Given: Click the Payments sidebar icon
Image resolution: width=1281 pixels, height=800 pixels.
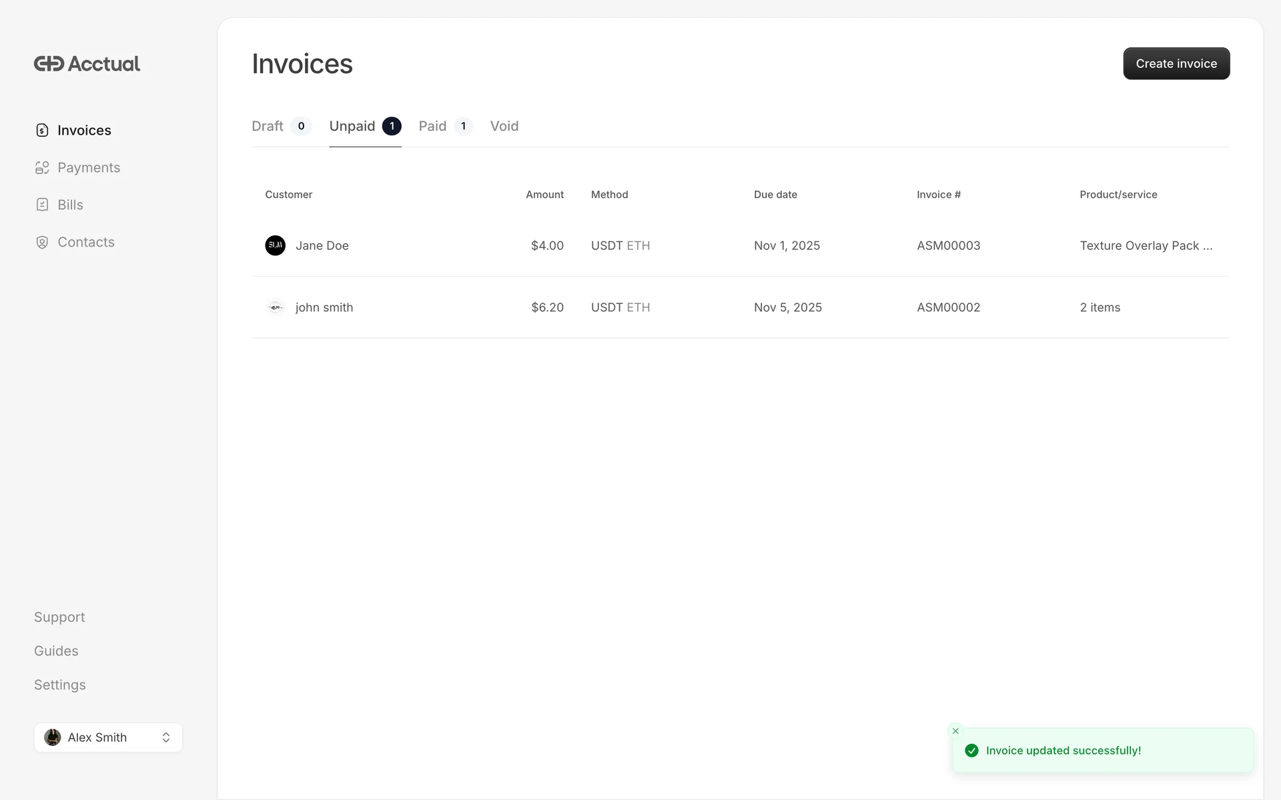Looking at the screenshot, I should coord(42,168).
